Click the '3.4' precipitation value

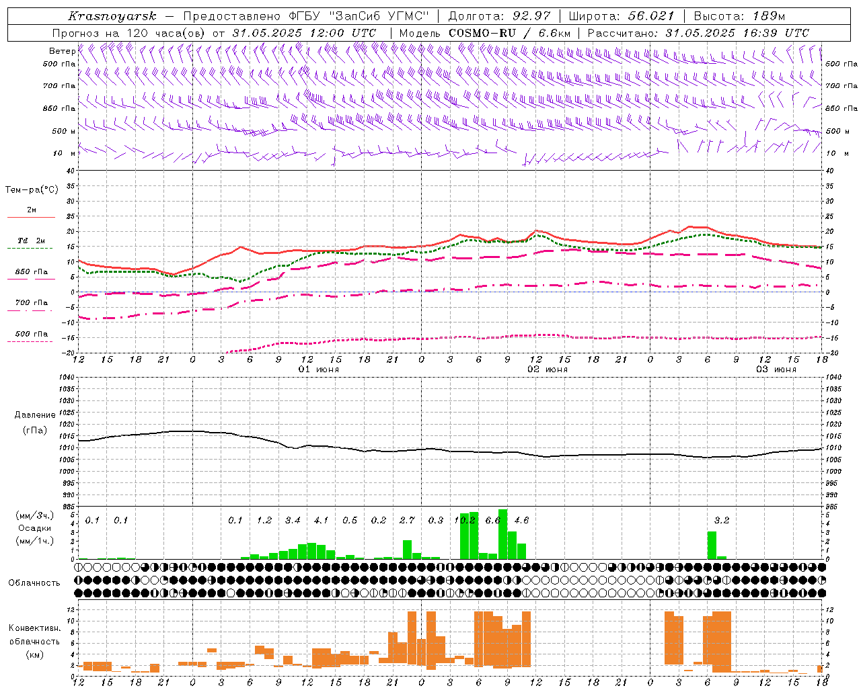[293, 520]
